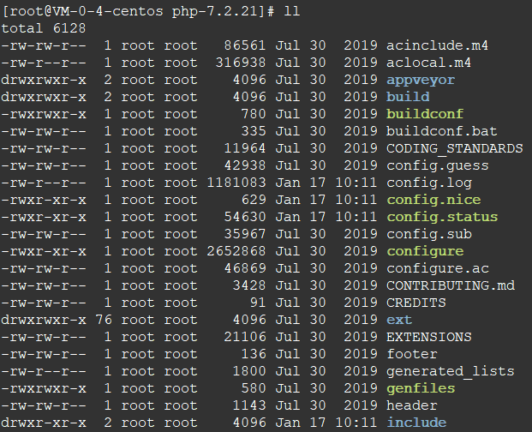Click the size value 1143 of header
Image resolution: width=532 pixels, height=432 pixels.
(248, 405)
